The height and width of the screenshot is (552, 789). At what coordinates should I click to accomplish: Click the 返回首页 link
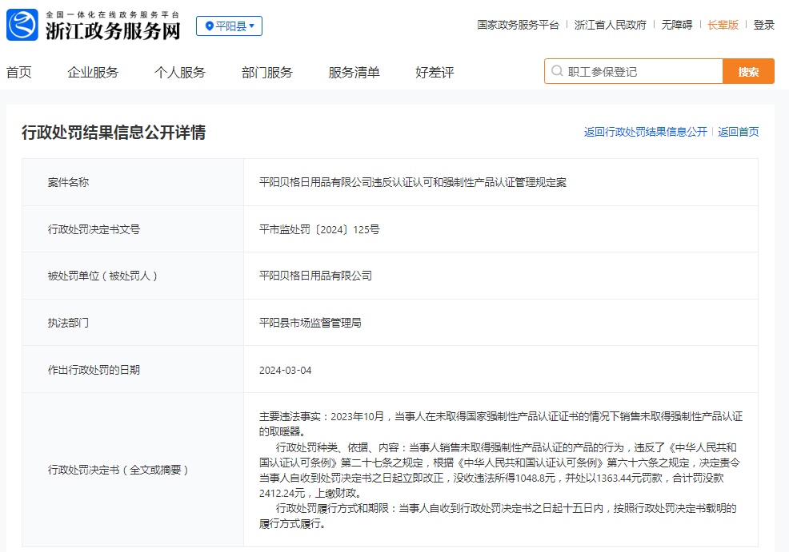(738, 132)
